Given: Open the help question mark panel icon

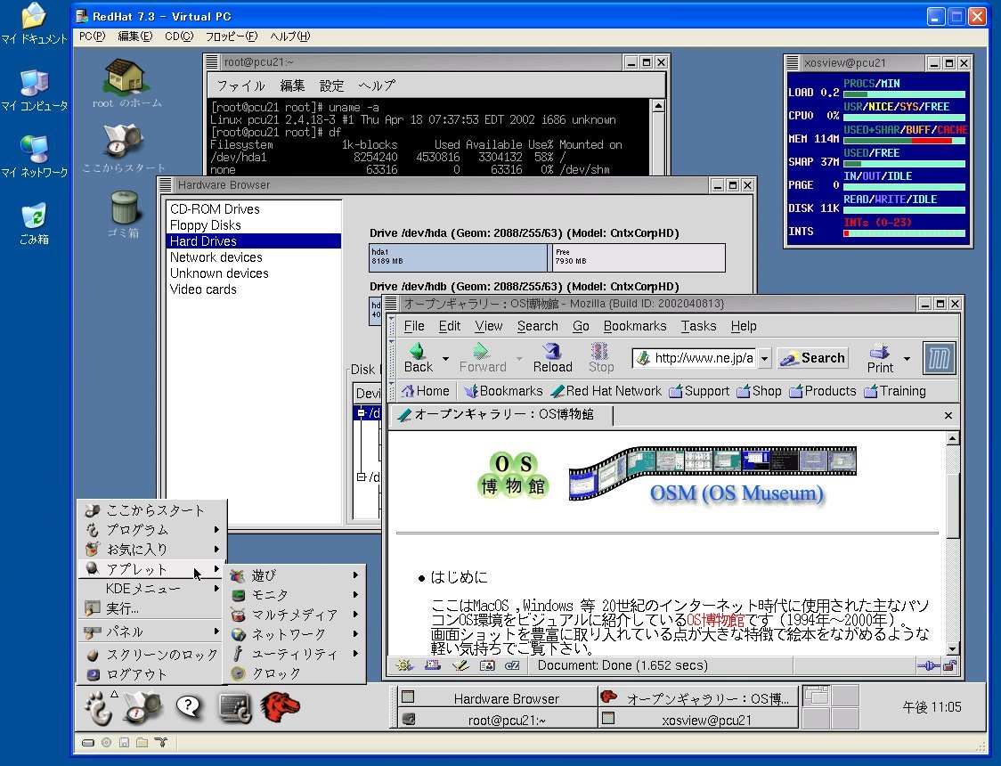Looking at the screenshot, I should (189, 707).
